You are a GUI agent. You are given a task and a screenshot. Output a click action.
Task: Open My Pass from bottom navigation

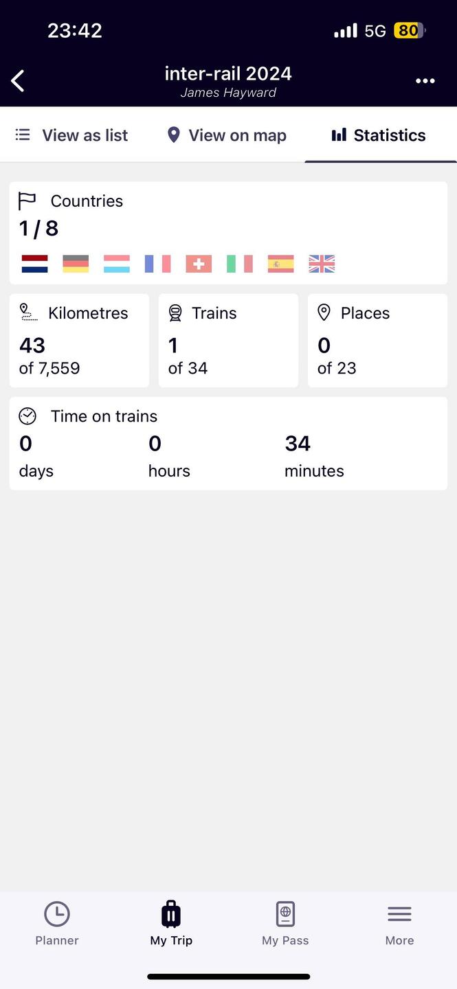tap(285, 924)
